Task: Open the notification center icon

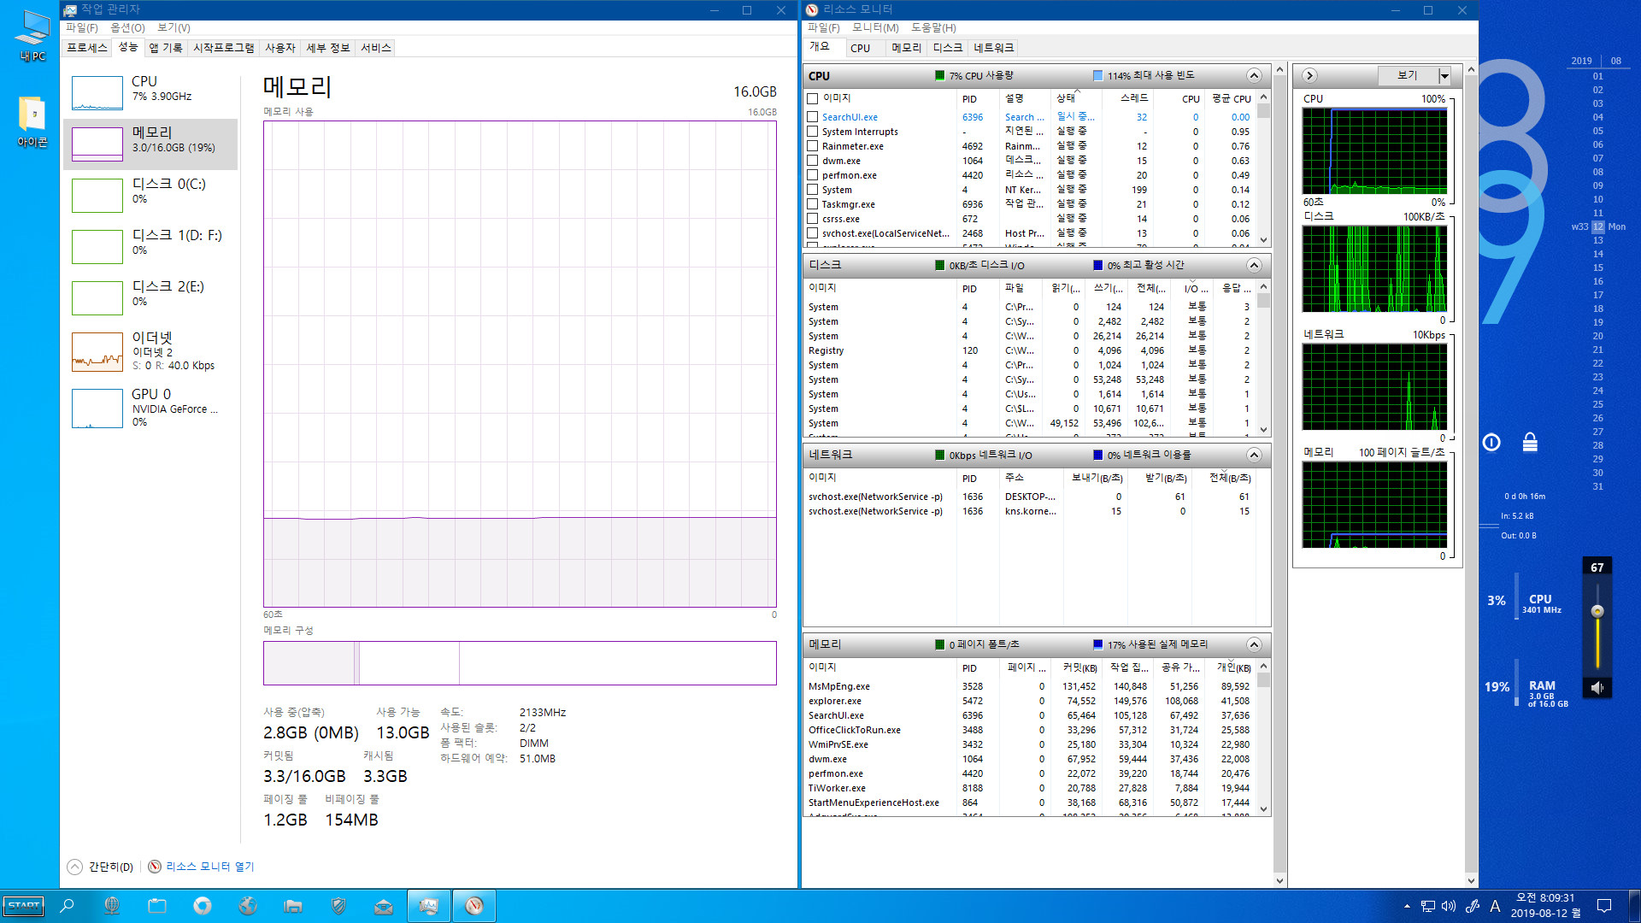Action: (1604, 906)
